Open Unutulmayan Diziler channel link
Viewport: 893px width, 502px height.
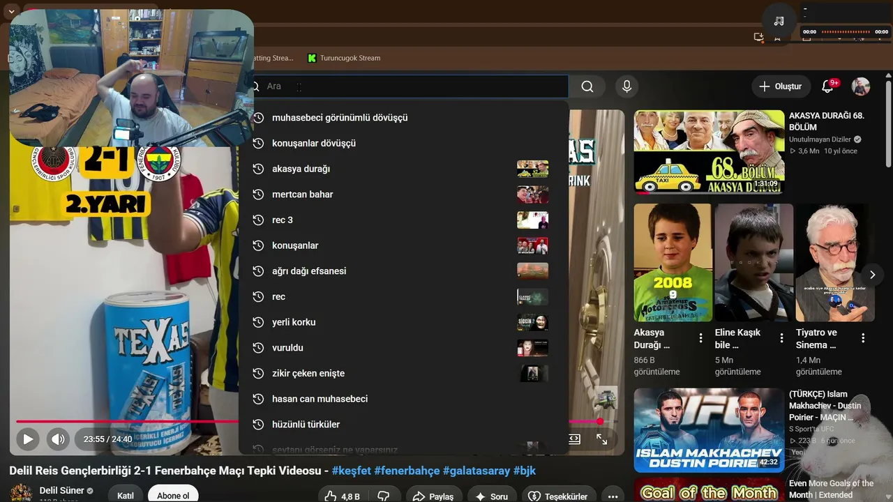click(821, 139)
